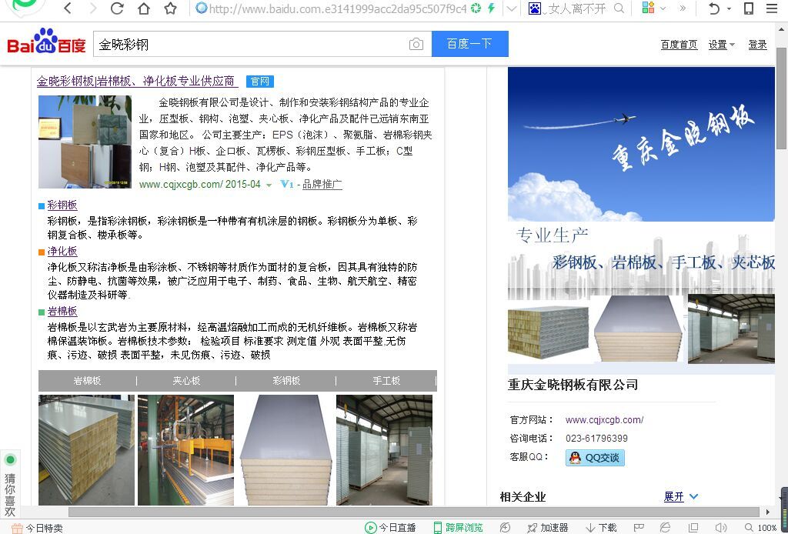Click the flag icon in status bar
Image resolution: width=788 pixels, height=534 pixels.
tap(639, 528)
